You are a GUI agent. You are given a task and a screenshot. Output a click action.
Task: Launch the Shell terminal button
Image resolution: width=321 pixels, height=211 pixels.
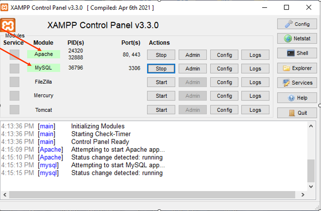pyautogui.click(x=297, y=53)
